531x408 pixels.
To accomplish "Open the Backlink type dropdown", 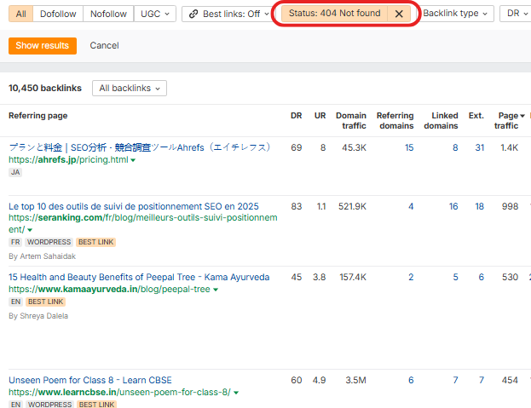I will (457, 14).
